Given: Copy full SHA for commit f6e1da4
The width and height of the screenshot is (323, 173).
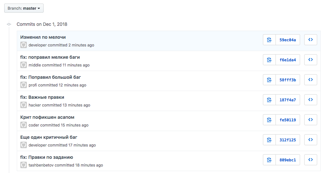Looking at the screenshot, I should (269, 60).
